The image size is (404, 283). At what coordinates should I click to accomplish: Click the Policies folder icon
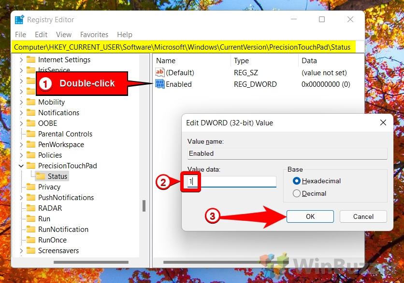coord(31,155)
